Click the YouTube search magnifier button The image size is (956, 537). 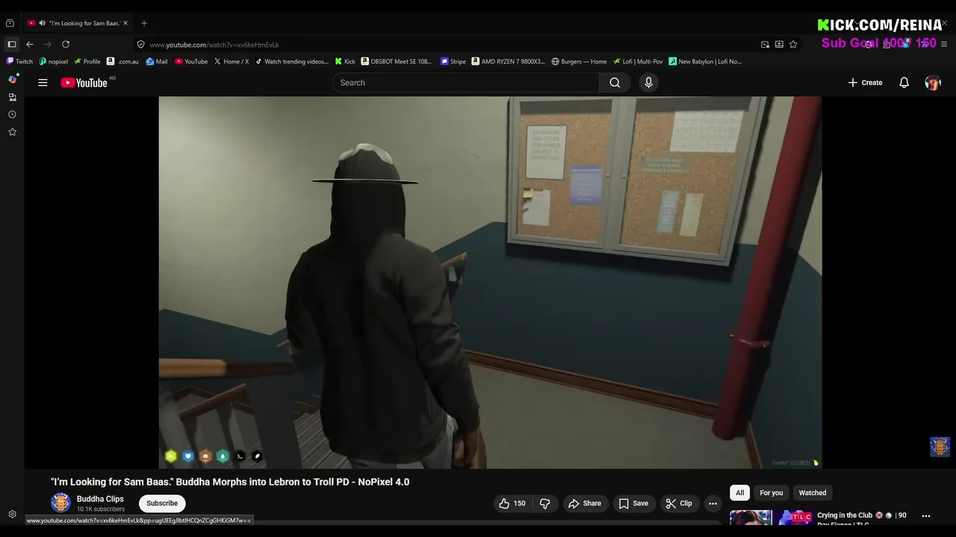(615, 83)
